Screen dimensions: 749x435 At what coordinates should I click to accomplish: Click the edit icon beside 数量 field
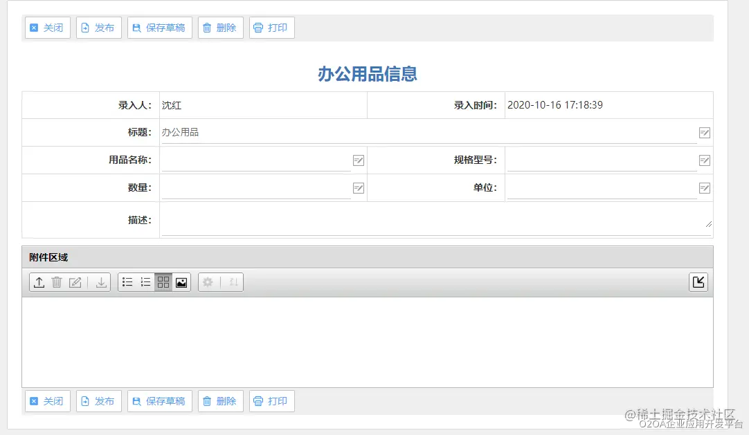(359, 188)
